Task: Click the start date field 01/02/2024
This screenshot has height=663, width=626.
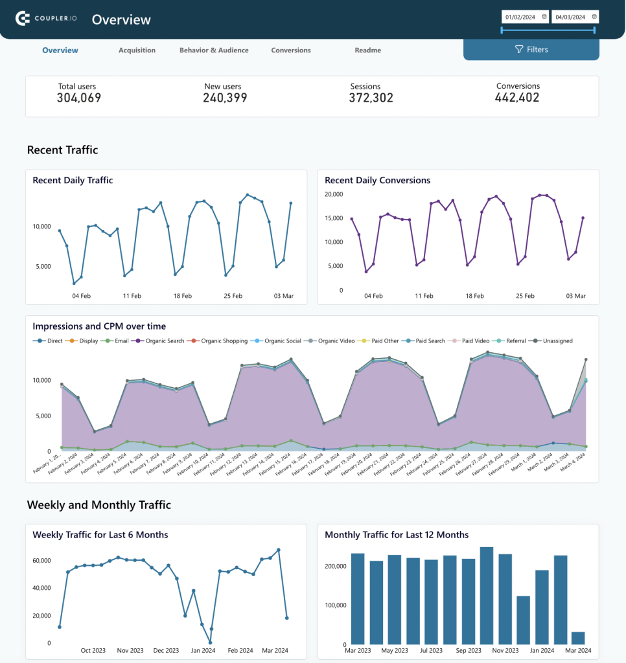Action: click(x=520, y=17)
